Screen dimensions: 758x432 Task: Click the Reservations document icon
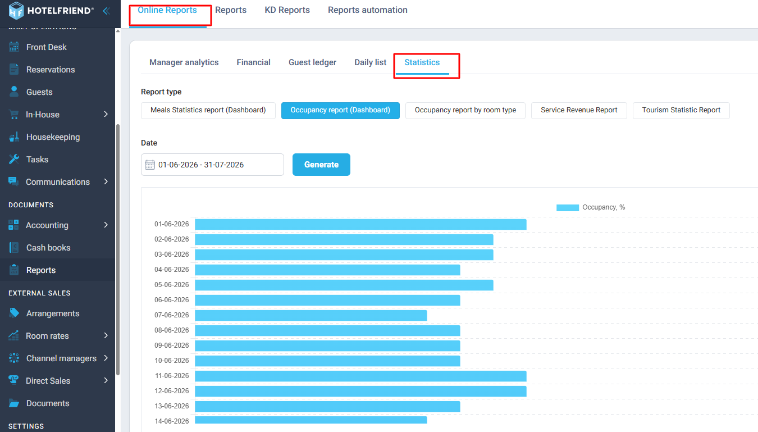click(x=14, y=70)
